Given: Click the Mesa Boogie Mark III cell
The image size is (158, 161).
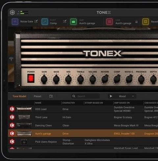Looking at the screenshot, I should (126, 125).
